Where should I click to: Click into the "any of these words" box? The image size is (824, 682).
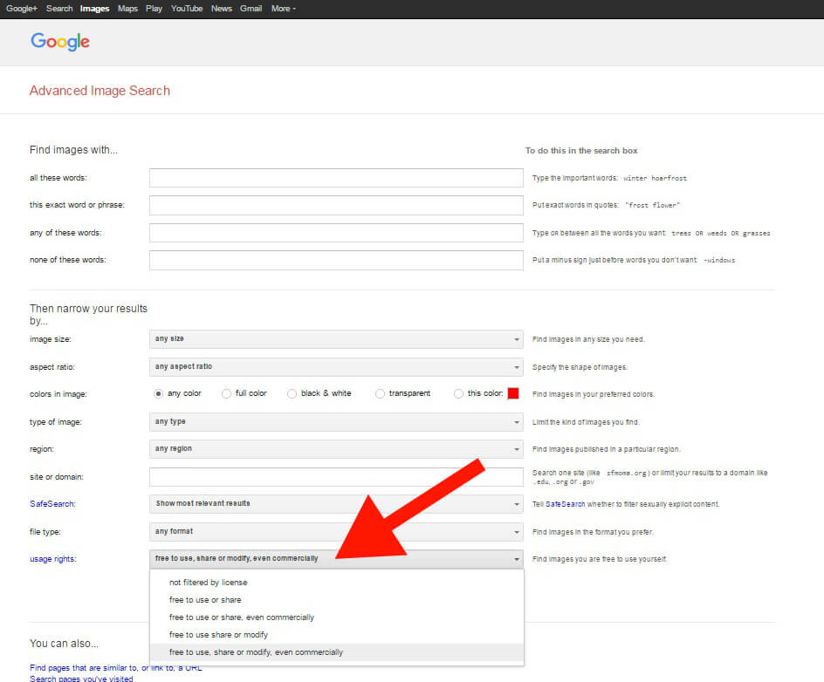point(336,233)
